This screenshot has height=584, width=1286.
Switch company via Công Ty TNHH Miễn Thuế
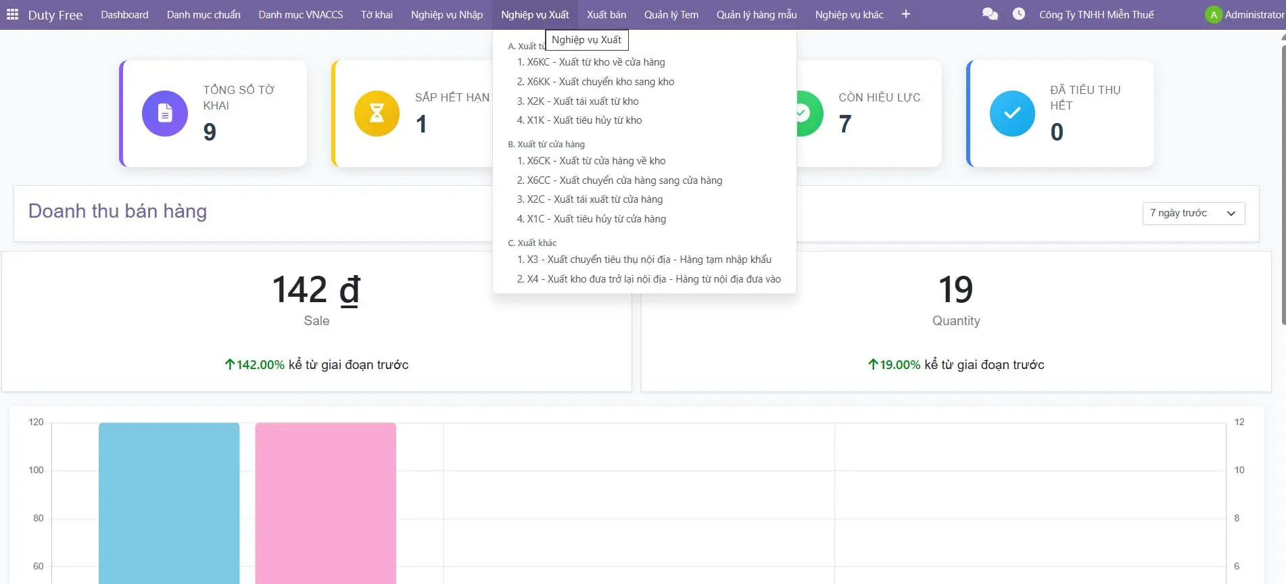coord(1096,15)
